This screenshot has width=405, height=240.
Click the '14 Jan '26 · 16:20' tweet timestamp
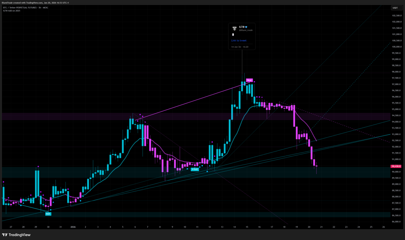[240, 47]
